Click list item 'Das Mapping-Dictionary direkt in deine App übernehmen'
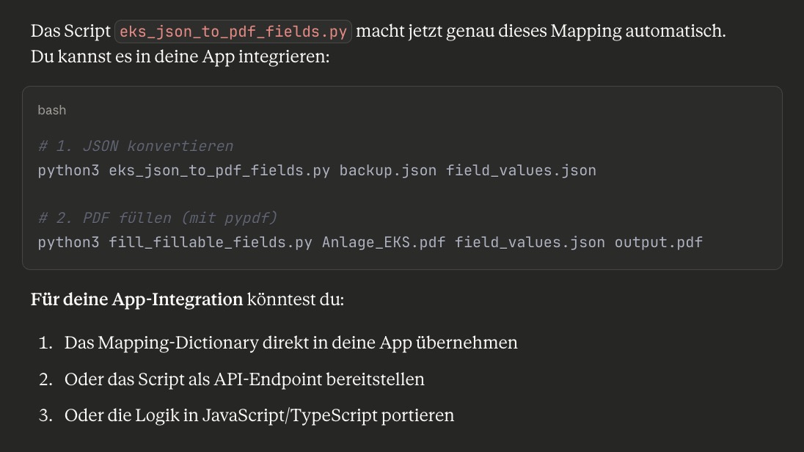 pyautogui.click(x=290, y=343)
